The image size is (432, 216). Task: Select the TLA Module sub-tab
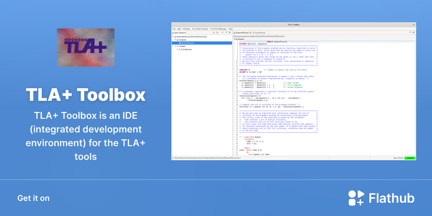pos(239,39)
